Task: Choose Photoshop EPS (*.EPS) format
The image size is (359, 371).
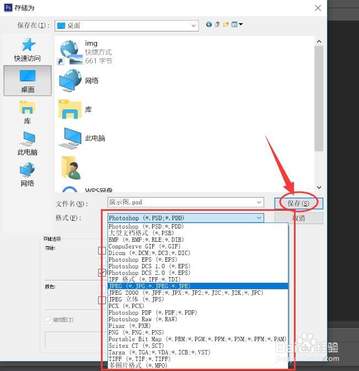Action: 198,259
